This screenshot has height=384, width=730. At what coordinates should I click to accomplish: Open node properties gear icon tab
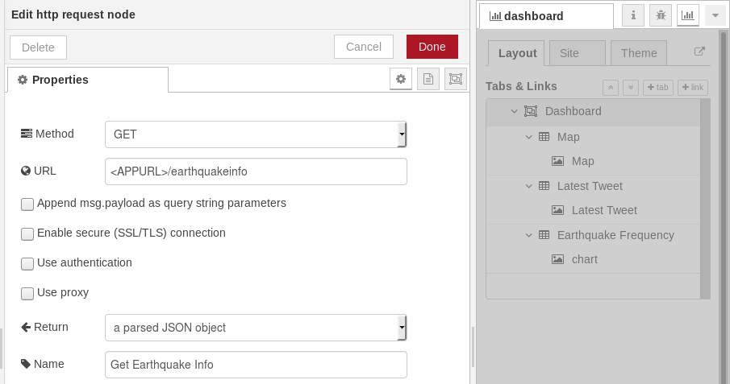pyautogui.click(x=401, y=79)
